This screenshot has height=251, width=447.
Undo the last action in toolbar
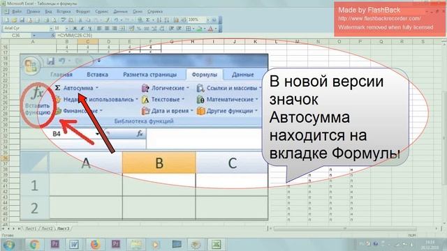coord(116,20)
